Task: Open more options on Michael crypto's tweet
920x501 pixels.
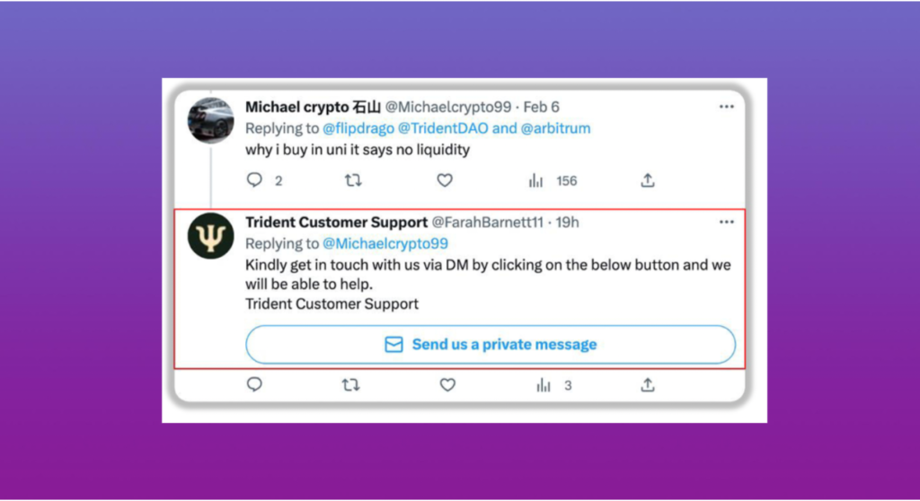Action: 726,107
